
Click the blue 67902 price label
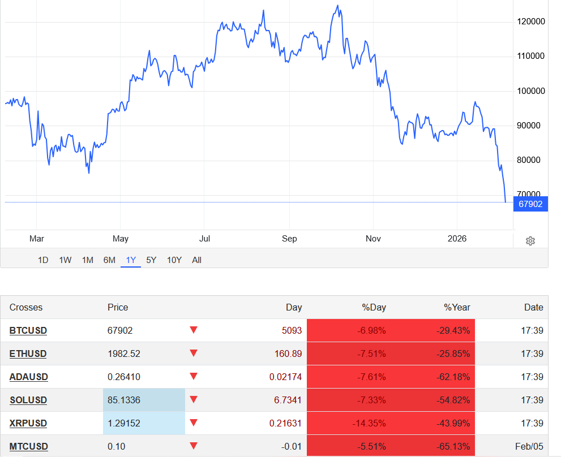(530, 204)
